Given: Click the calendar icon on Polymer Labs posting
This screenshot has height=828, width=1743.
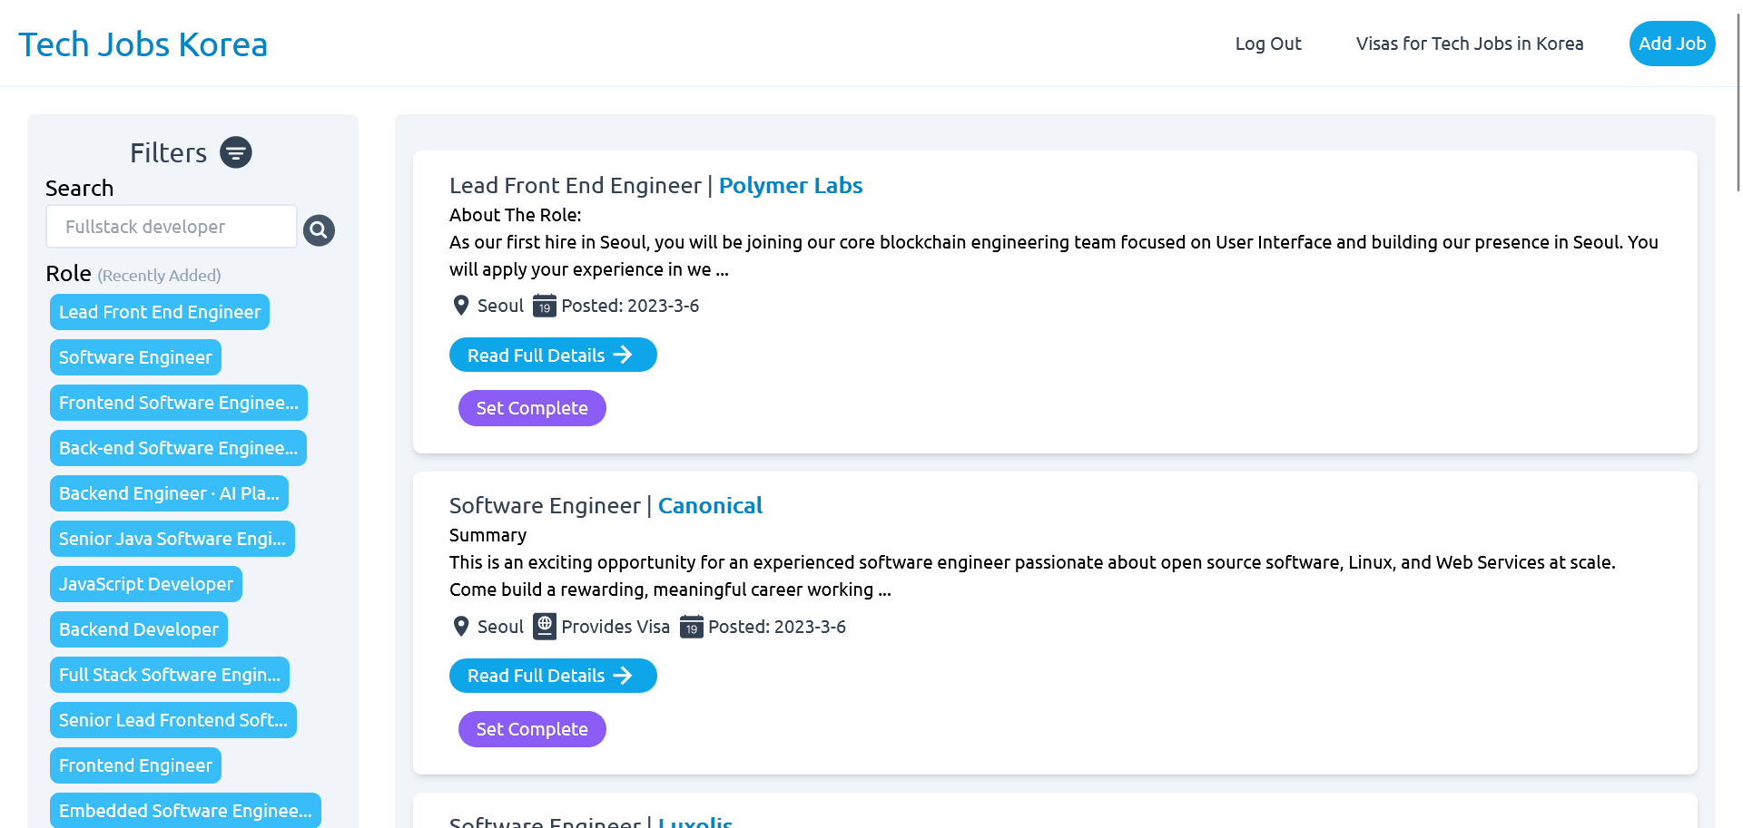Looking at the screenshot, I should pyautogui.click(x=544, y=307).
